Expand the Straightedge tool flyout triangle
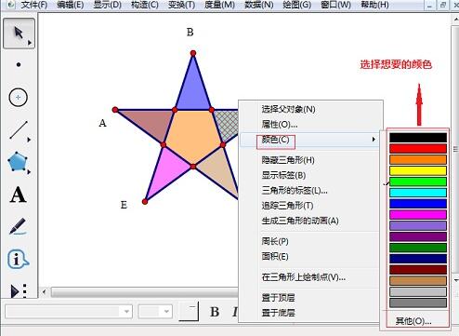Screen dimensions: 459x336 click(x=29, y=140)
